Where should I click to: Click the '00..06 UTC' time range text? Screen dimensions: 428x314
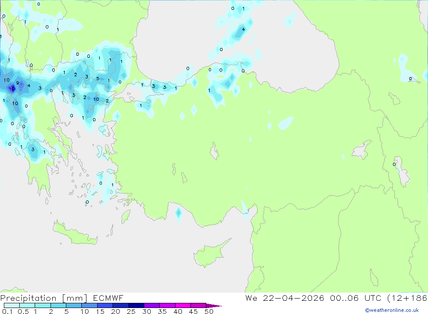(x=355, y=298)
